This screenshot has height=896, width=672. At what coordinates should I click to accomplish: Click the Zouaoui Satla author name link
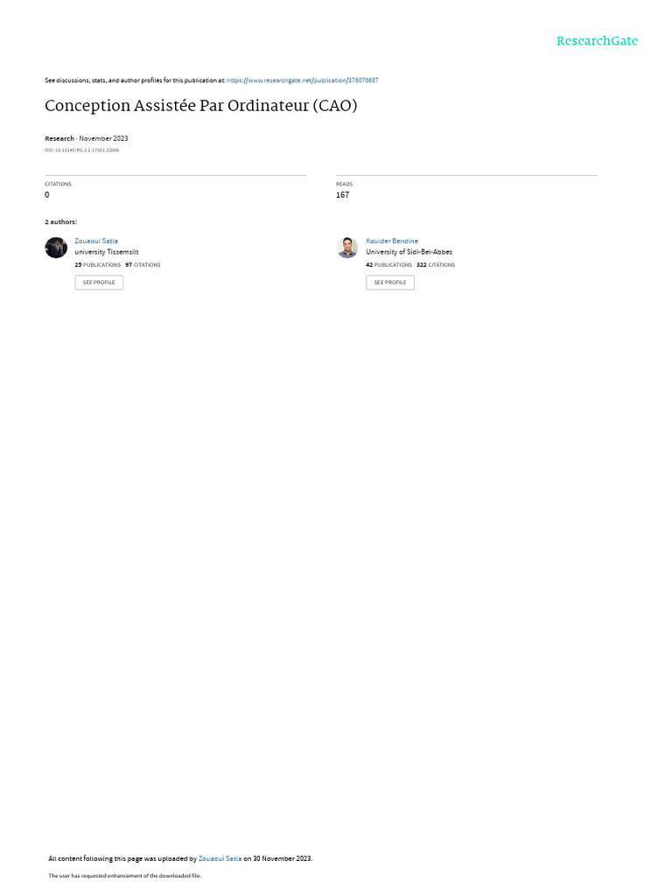pos(96,241)
